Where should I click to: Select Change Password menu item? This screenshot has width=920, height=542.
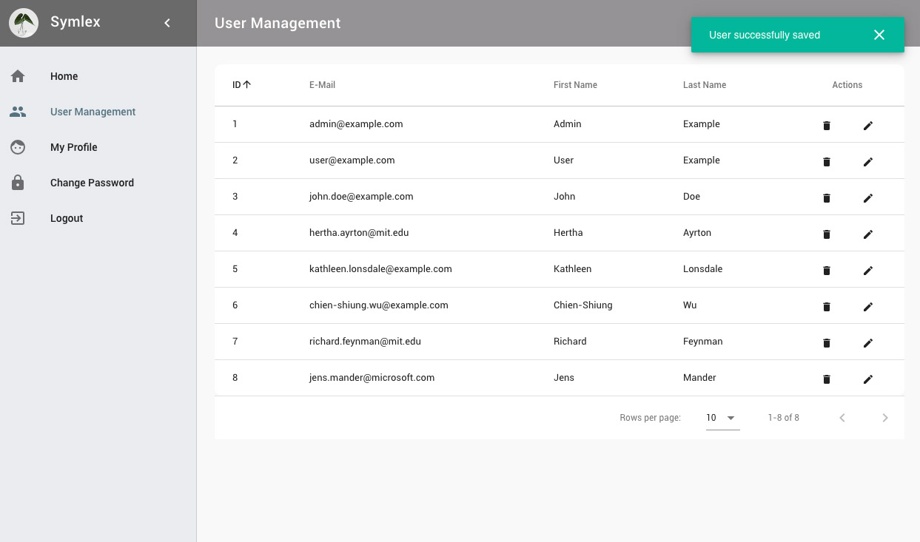tap(92, 183)
